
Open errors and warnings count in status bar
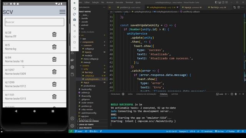point(93,131)
